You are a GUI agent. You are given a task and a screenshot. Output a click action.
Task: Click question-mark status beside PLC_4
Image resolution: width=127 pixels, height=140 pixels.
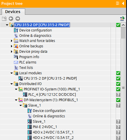118,95
